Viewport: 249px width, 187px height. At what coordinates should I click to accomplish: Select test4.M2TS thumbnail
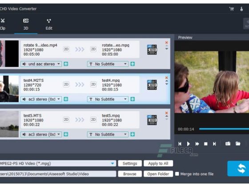9,89
